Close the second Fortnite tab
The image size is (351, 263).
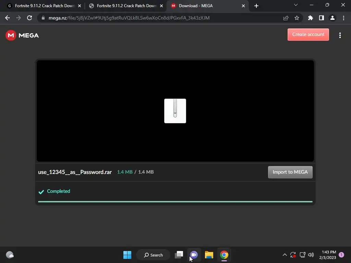click(161, 6)
